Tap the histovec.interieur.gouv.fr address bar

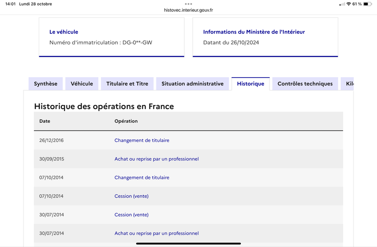pyautogui.click(x=188, y=10)
